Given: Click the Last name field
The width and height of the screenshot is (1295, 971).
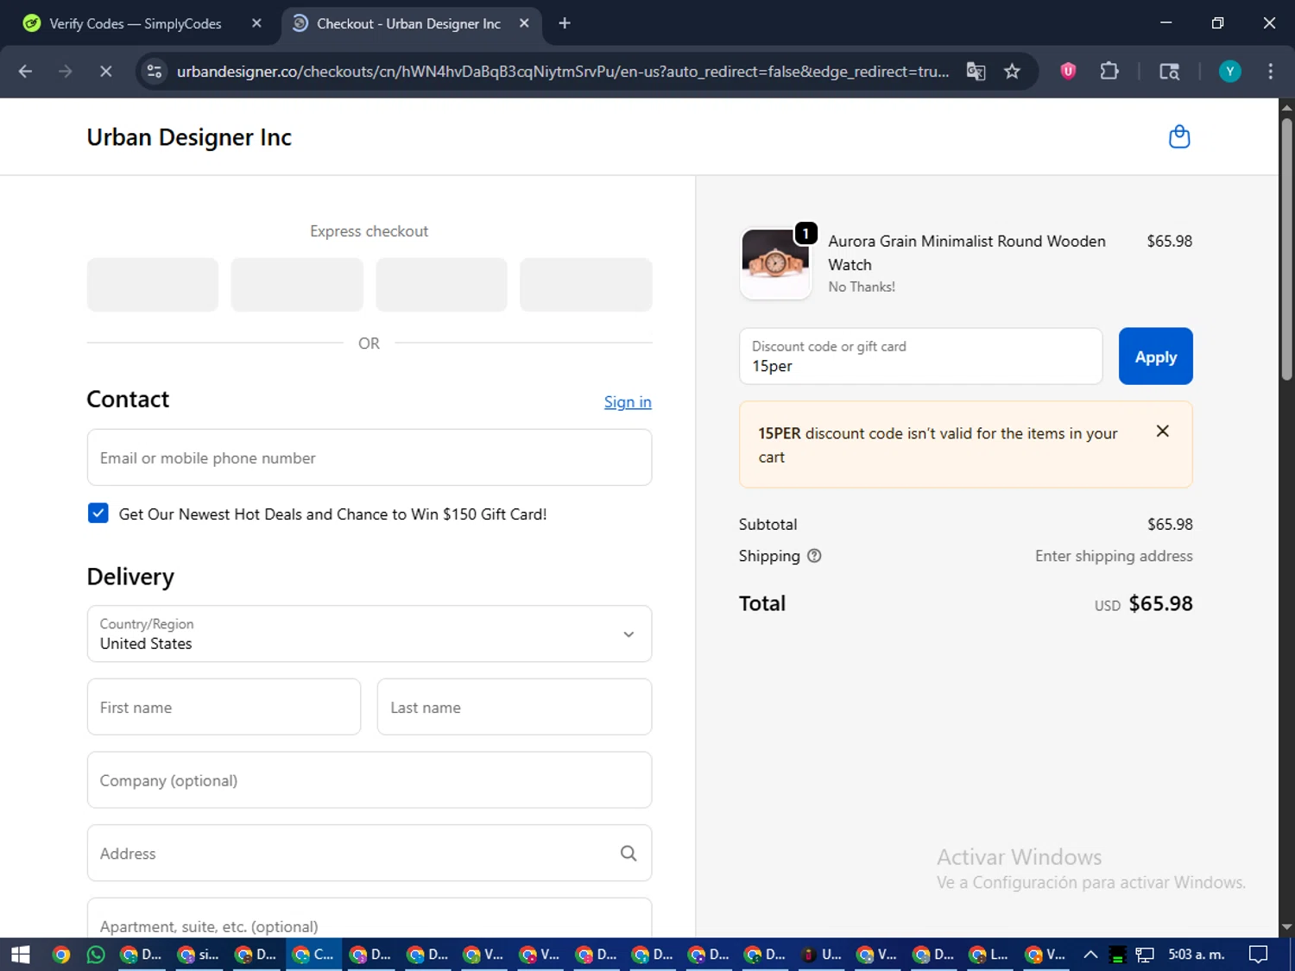Looking at the screenshot, I should tap(515, 707).
